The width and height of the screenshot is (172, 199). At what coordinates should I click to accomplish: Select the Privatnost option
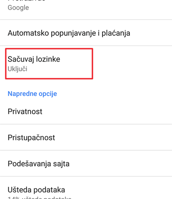pyautogui.click(x=86, y=111)
